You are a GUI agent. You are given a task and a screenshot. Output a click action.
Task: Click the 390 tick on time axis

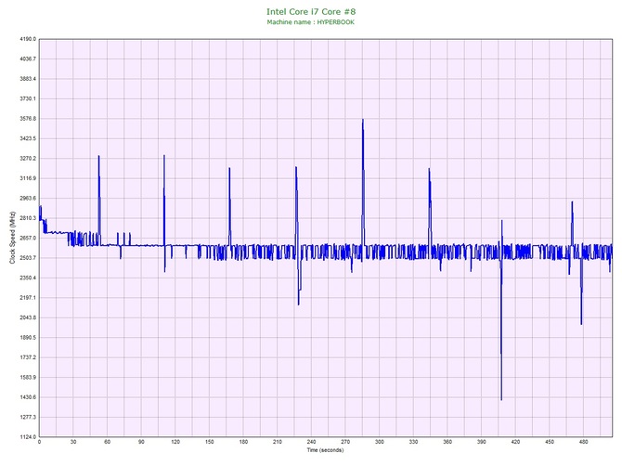point(482,442)
